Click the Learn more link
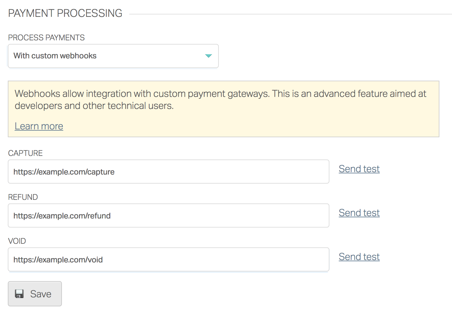Image resolution: width=452 pixels, height=316 pixels. pyautogui.click(x=38, y=126)
